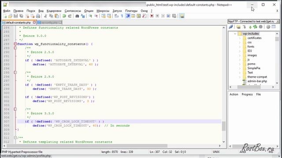Start macro recording with the red dot
Screen dimensions: 282x158
(152, 16)
